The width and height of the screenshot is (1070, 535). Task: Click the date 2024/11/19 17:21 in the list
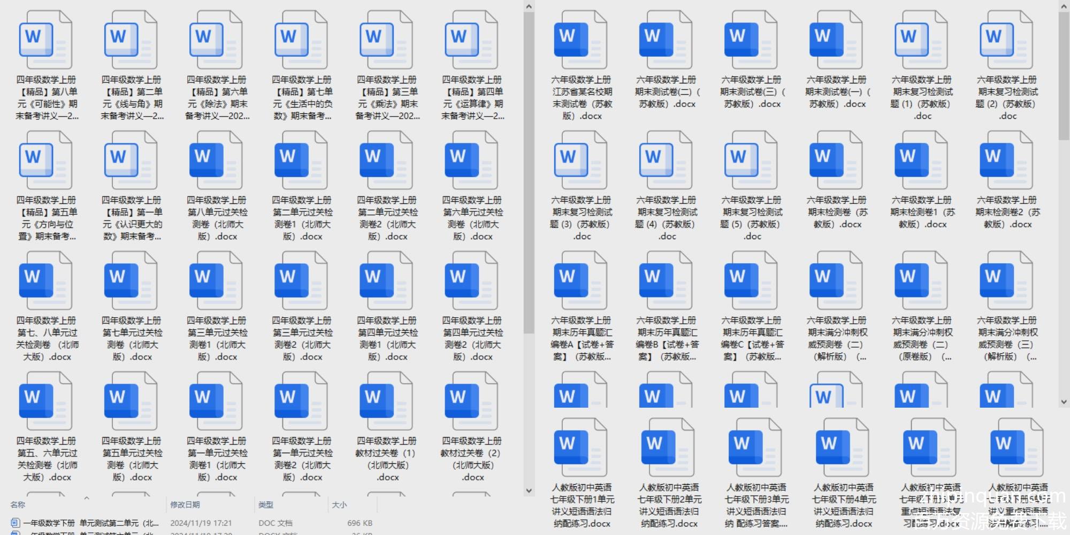[201, 523]
